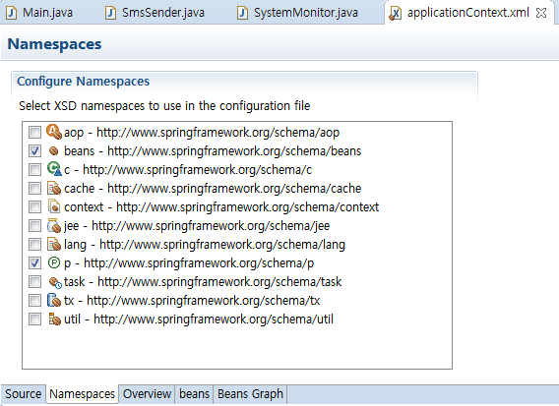Image resolution: width=559 pixels, height=406 pixels.
Task: Open the Beans Graph bottom tab
Action: coord(250,394)
